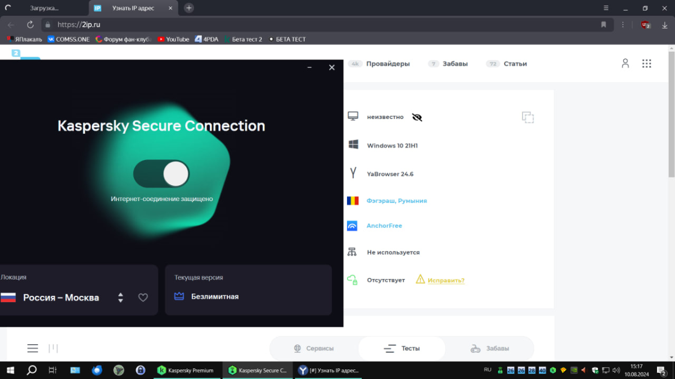Switch to Kaspersky Secure Connection taskbar button

pos(258,370)
